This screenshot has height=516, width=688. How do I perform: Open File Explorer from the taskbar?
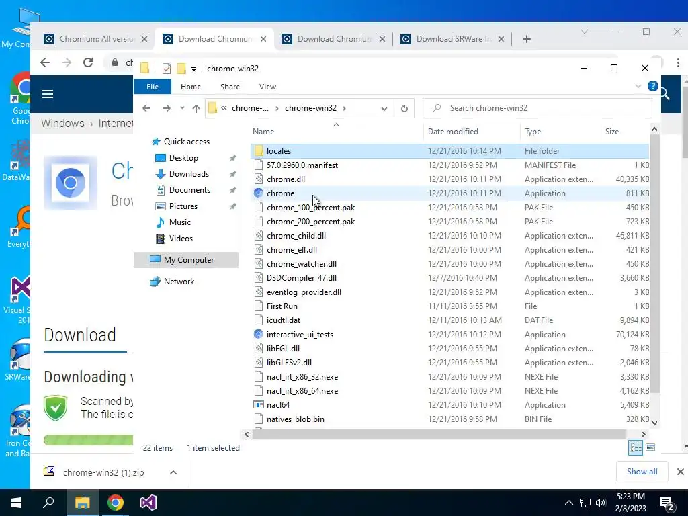point(82,503)
